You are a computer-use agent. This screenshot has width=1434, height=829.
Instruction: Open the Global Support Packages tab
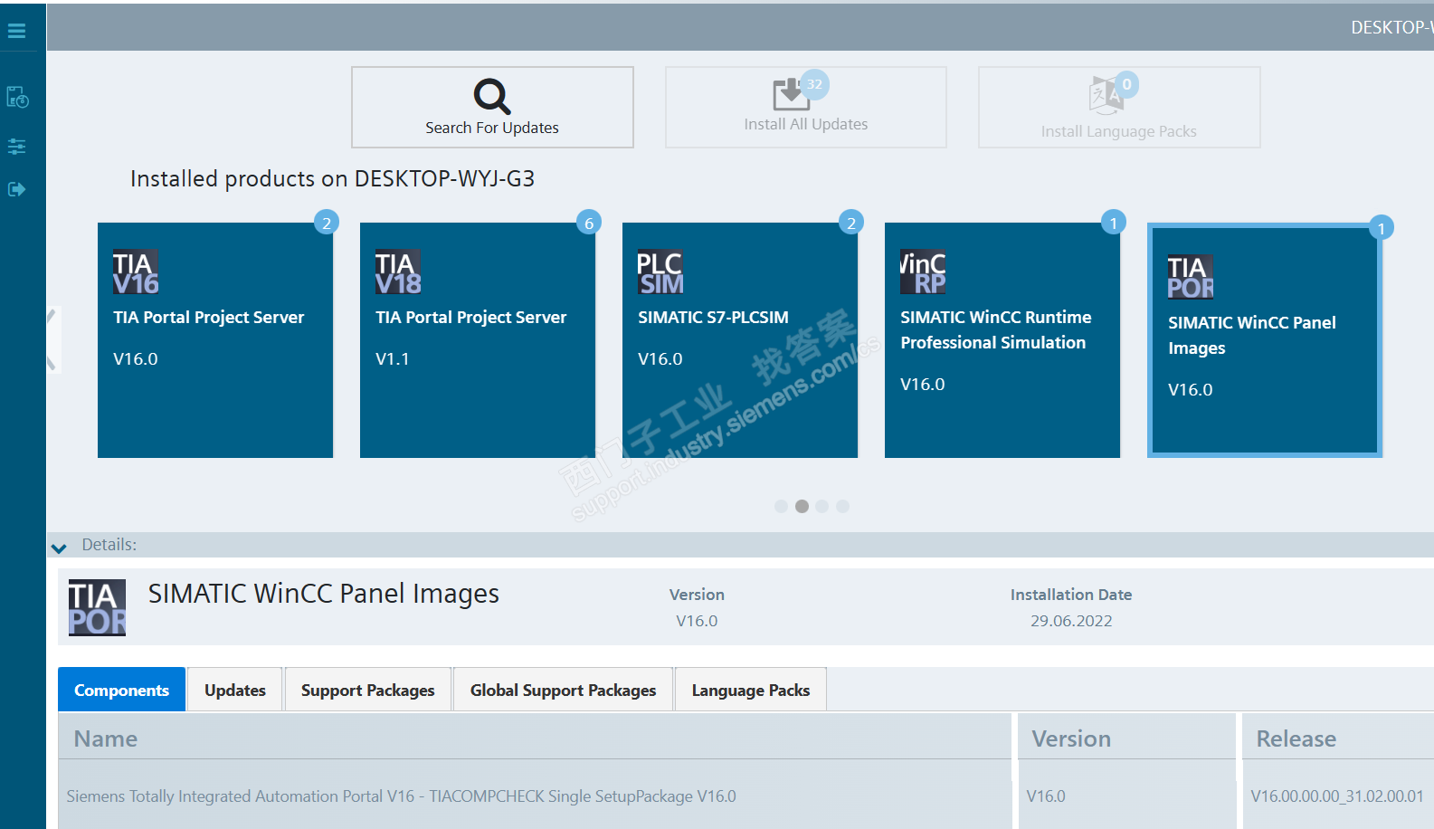tap(564, 690)
